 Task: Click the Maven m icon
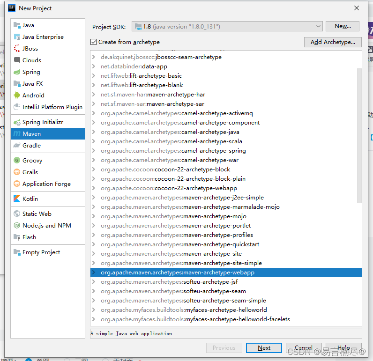pyautogui.click(x=17, y=134)
